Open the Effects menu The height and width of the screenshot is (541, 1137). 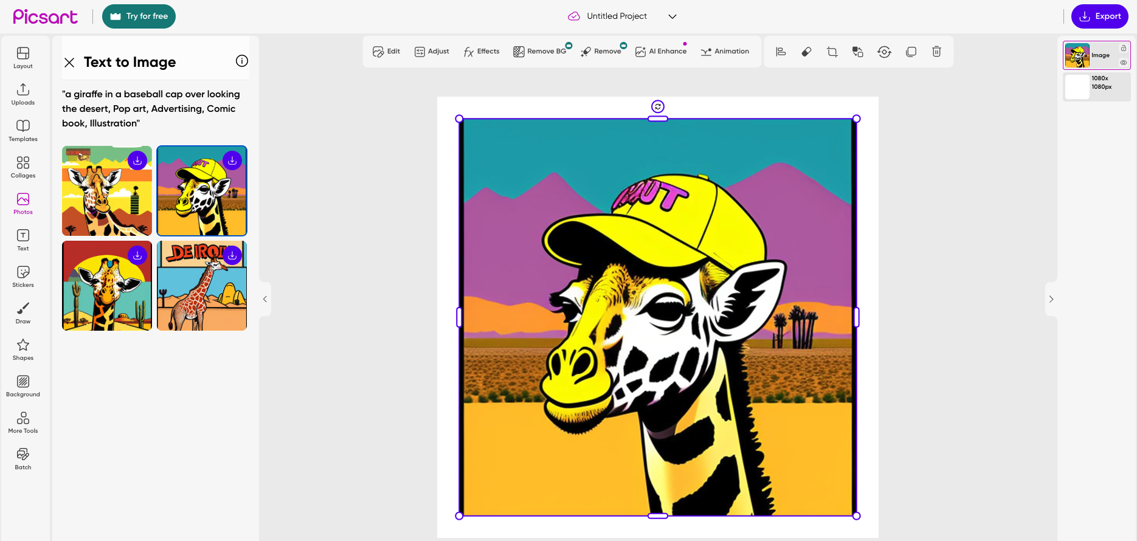482,52
